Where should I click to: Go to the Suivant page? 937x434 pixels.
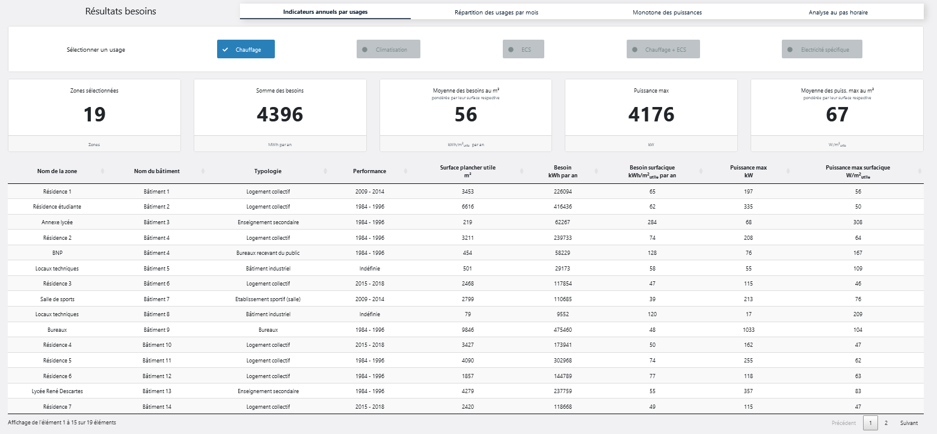click(909, 423)
